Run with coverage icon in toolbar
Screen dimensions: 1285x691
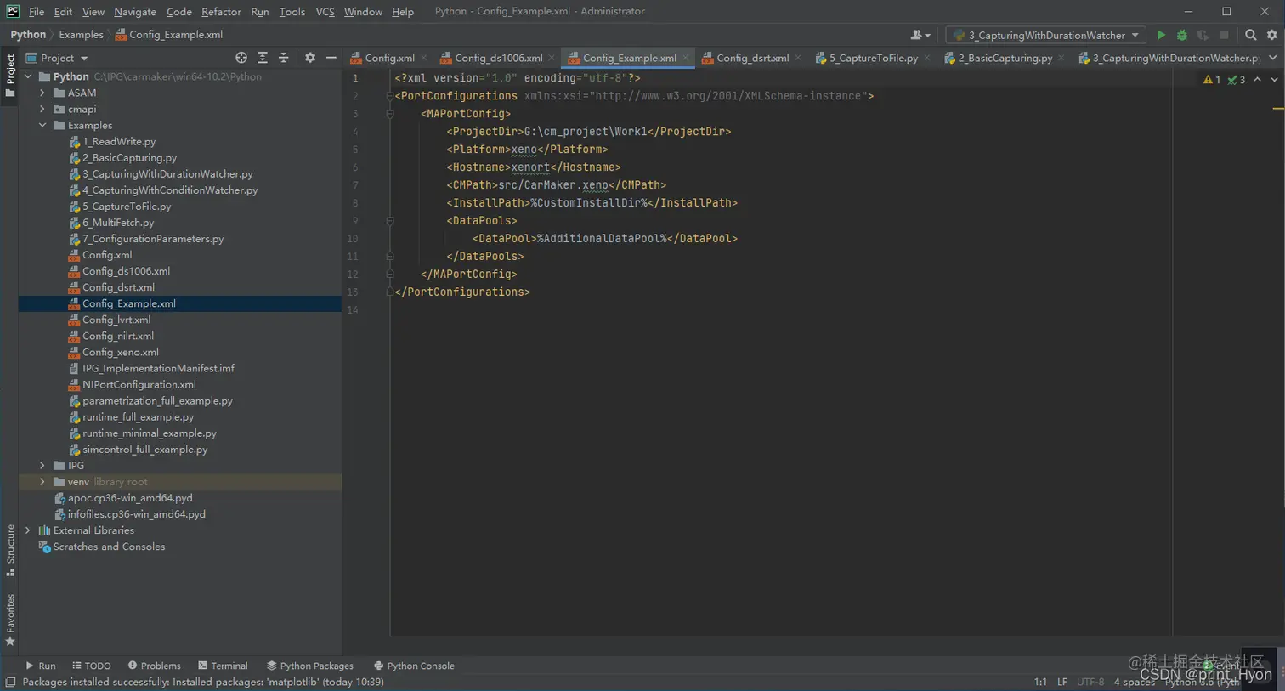click(1203, 35)
